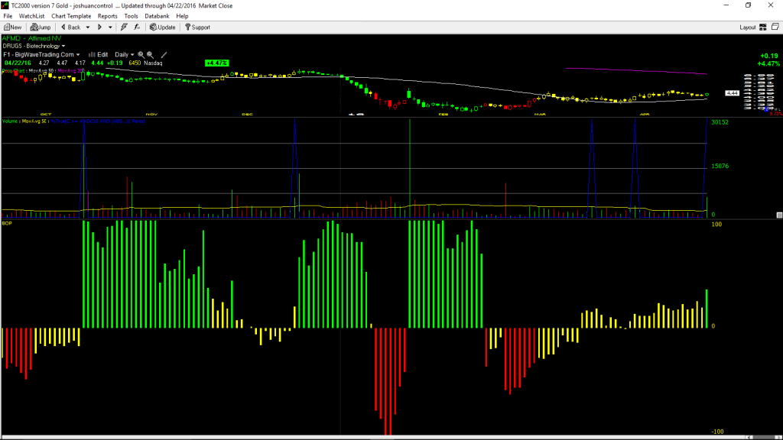Viewport: 783px width, 440px height.
Task: Zoom out with second magnifier icon
Action: click(151, 55)
